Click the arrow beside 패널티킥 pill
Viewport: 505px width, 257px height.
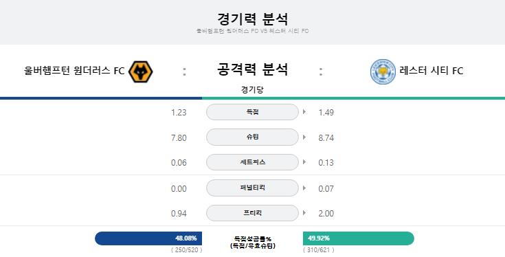point(304,188)
